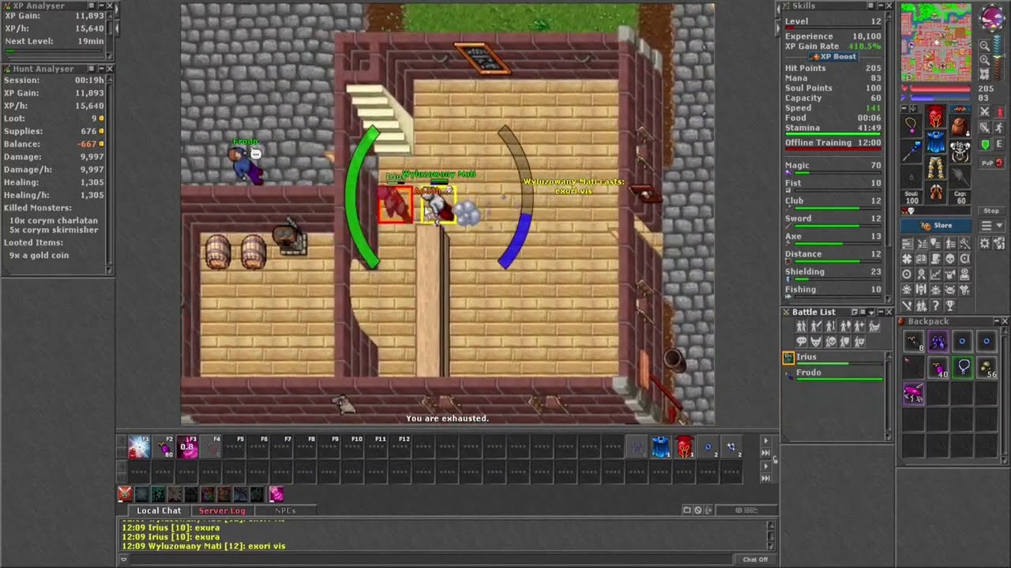Image resolution: width=1011 pixels, height=568 pixels.
Task: Minimize the Backpack panel
Action: [x=997, y=321]
